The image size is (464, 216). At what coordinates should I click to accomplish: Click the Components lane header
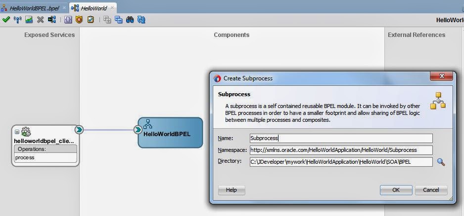pyautogui.click(x=232, y=35)
